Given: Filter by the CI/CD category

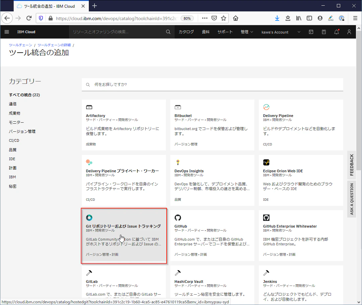Looking at the screenshot, I should pyautogui.click(x=14, y=140).
